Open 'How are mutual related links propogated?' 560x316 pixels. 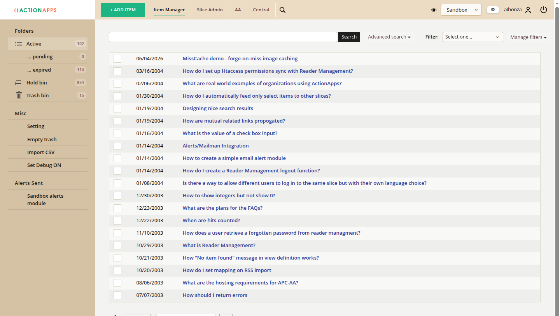click(x=234, y=121)
